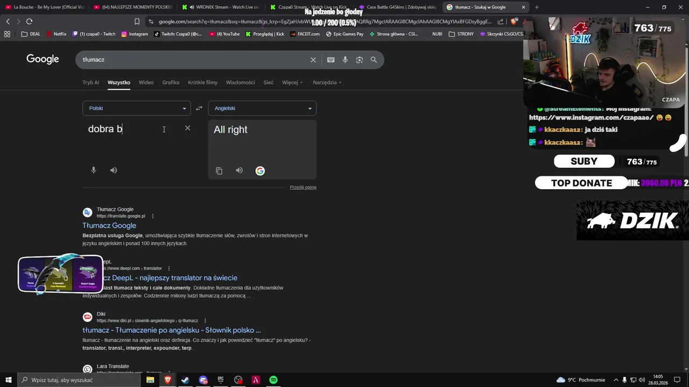
Task: Click the browser address bar URL
Action: pos(325,21)
